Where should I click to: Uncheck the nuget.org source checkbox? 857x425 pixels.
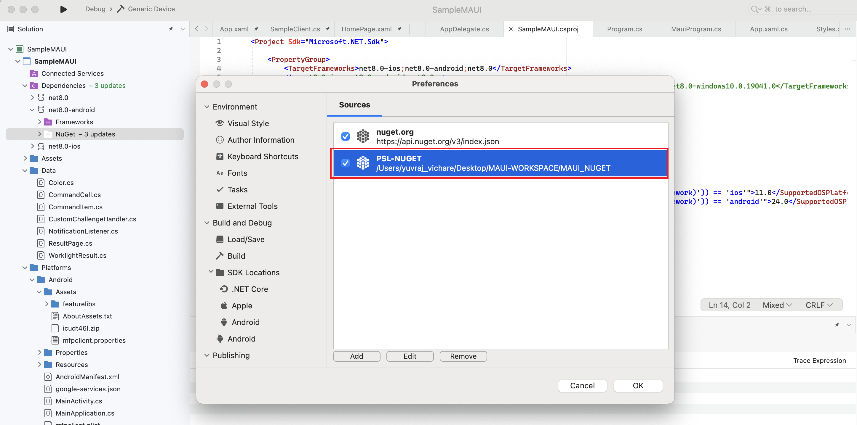[x=345, y=136]
